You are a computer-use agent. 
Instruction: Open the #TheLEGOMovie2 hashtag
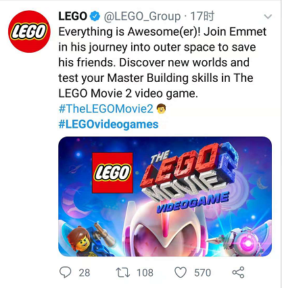pyautogui.click(x=105, y=109)
